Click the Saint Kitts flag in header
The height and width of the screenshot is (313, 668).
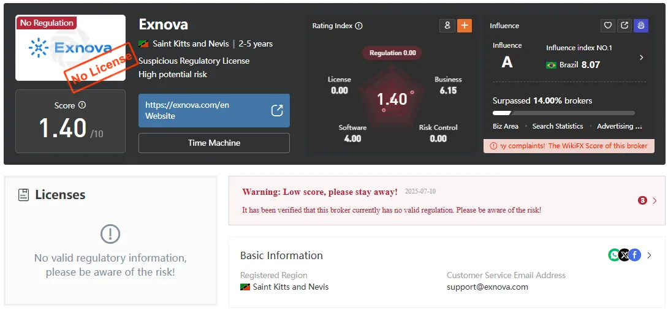tap(143, 44)
